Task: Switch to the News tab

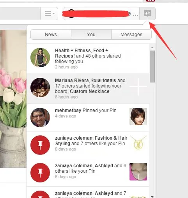Action: click(51, 35)
